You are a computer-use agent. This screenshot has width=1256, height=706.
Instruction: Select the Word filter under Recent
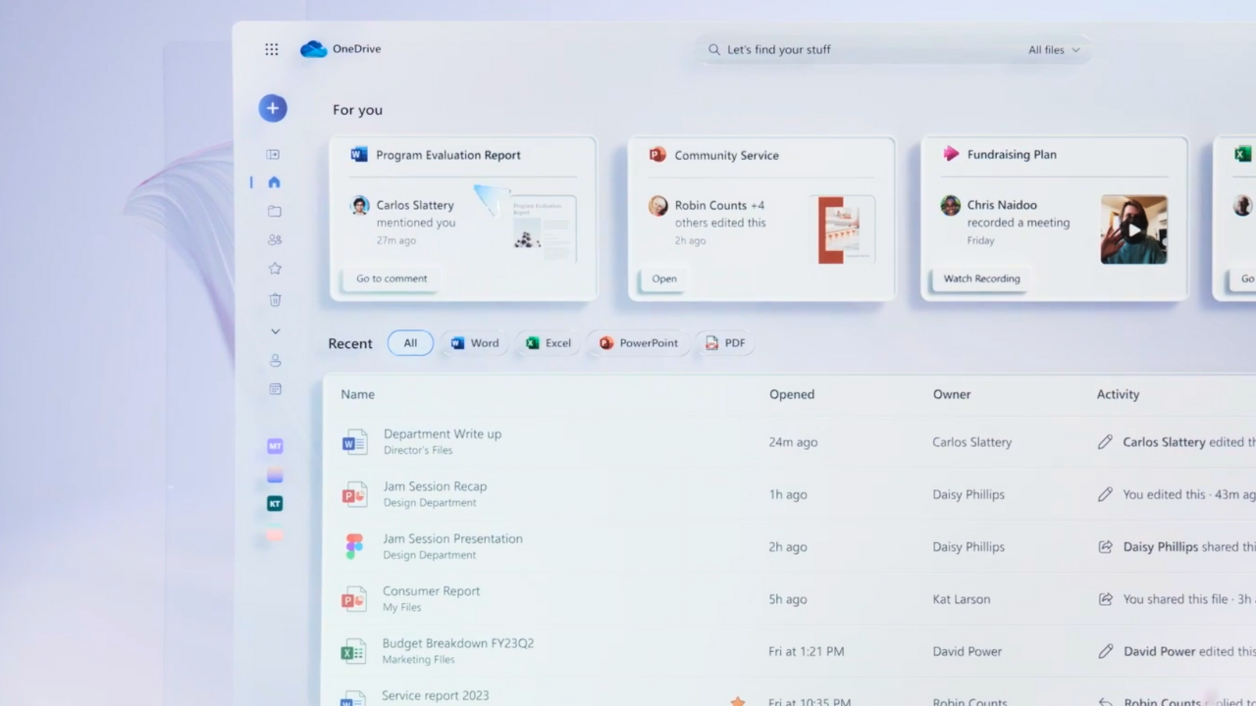point(474,342)
